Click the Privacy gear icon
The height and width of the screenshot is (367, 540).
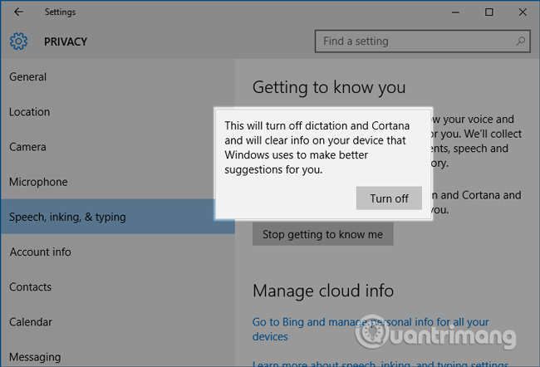coord(18,42)
